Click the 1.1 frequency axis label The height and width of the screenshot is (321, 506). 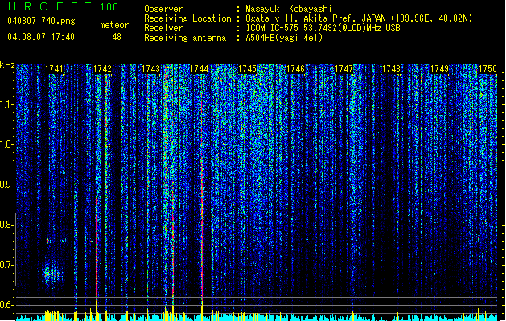click(6, 104)
